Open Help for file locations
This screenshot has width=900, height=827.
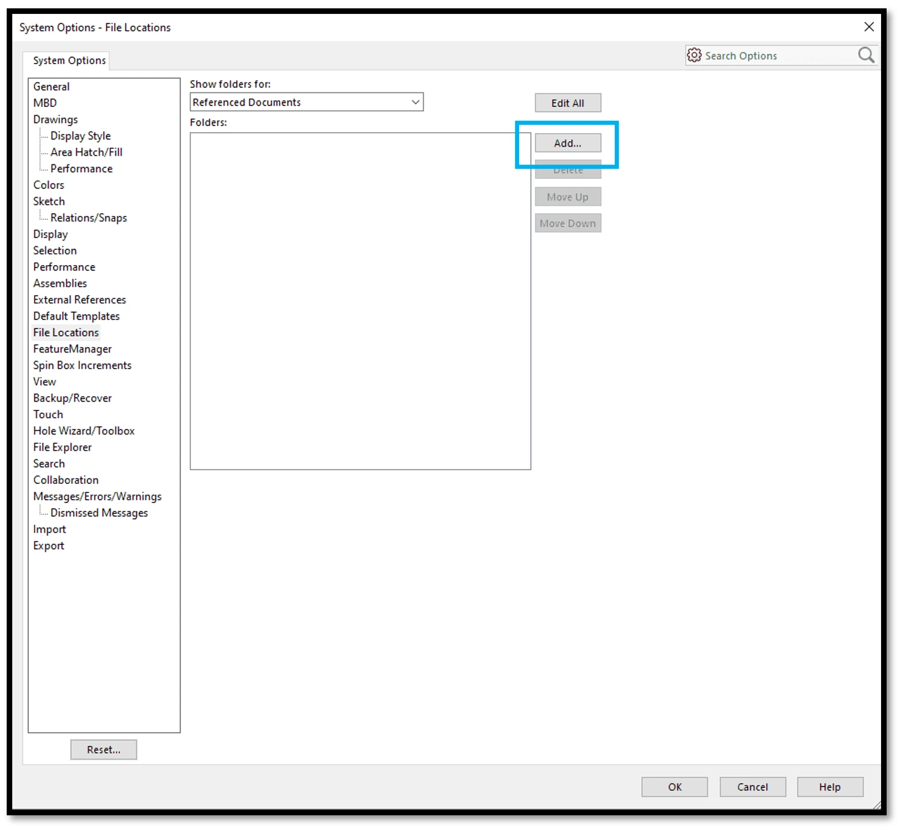click(x=829, y=787)
